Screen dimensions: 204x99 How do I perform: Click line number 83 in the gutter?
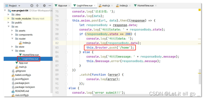click(57, 48)
